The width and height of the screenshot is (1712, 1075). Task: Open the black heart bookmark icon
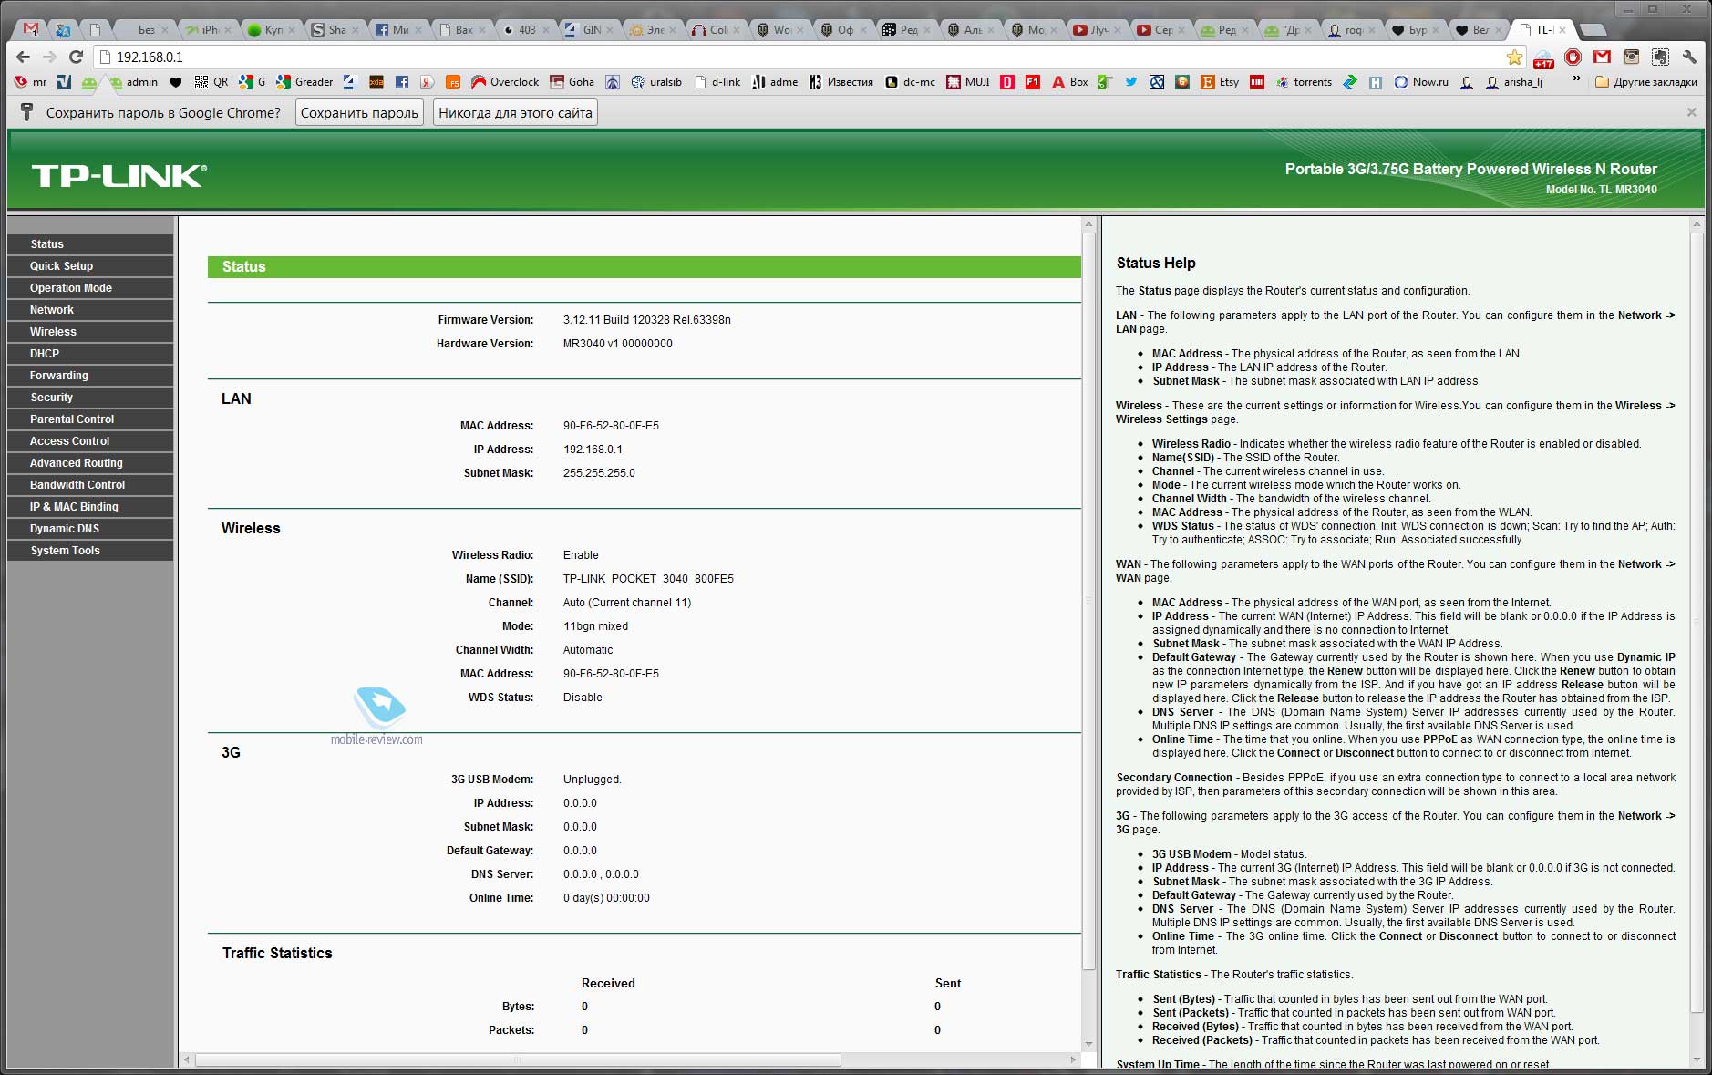(x=176, y=82)
